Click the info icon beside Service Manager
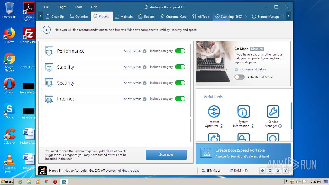Image resolution: width=329 pixels, height=185 pixels. click(x=280, y=126)
